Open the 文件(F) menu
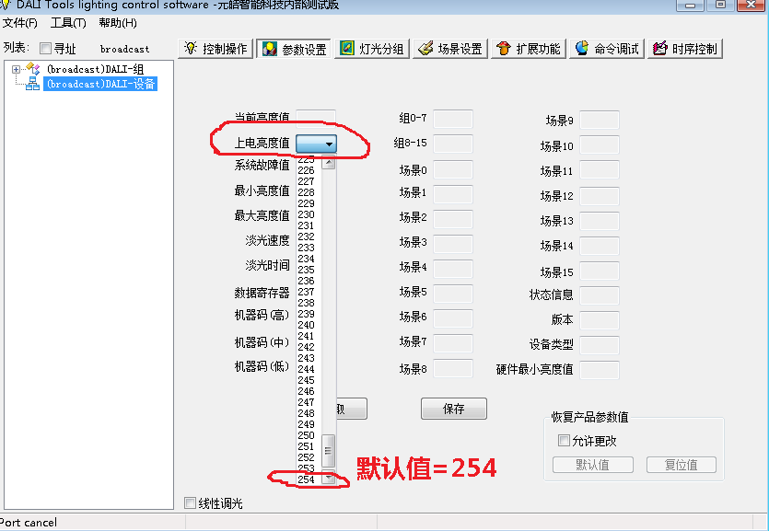The image size is (769, 531). 20,23
